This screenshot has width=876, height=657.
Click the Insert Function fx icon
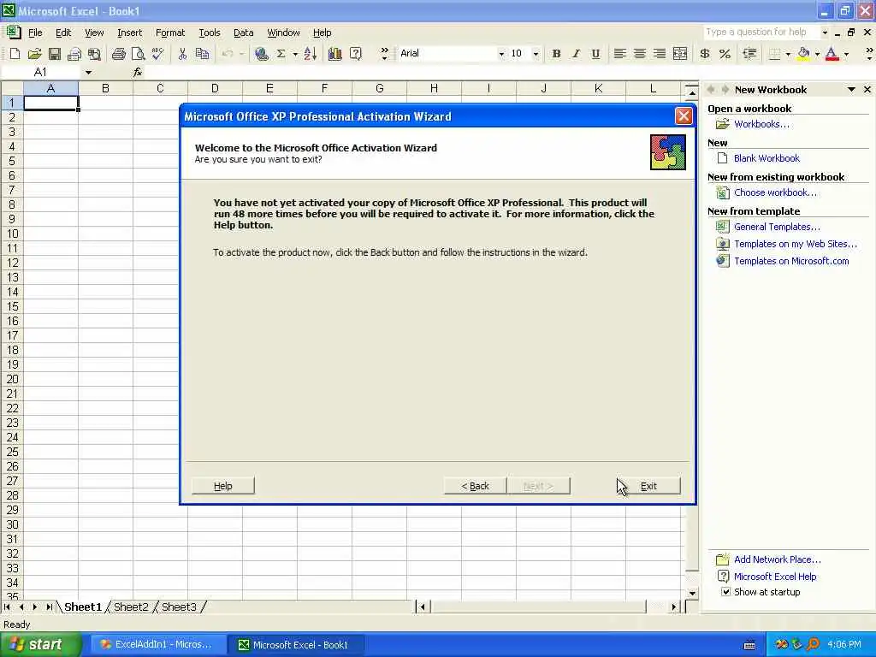click(x=138, y=72)
